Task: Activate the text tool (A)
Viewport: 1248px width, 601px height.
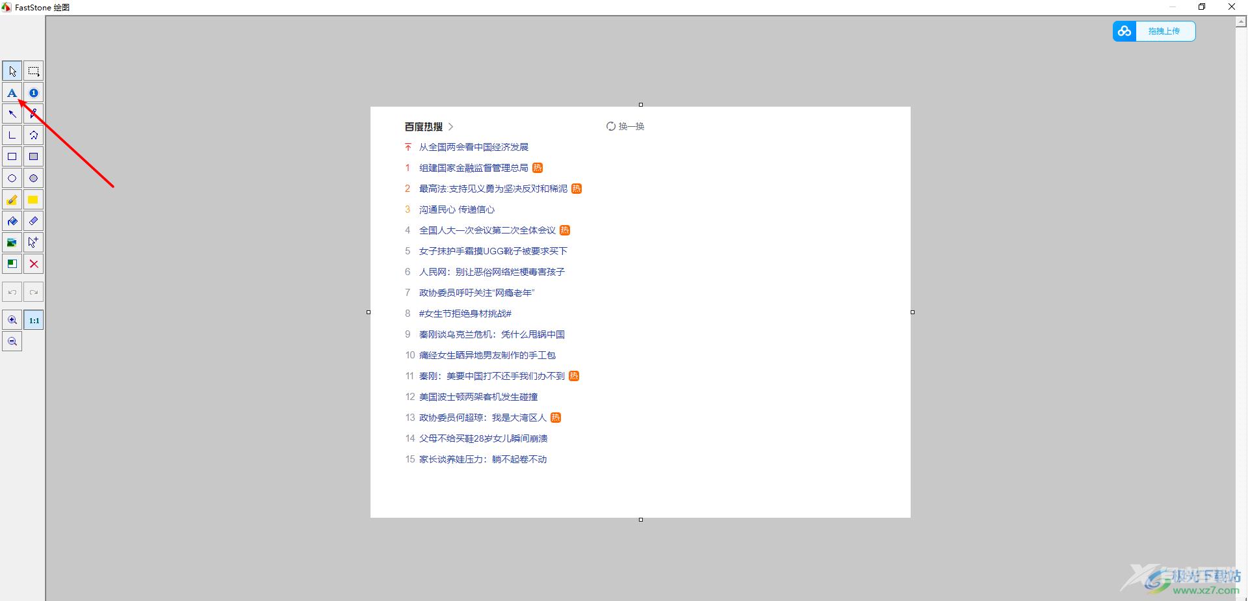Action: [x=12, y=92]
